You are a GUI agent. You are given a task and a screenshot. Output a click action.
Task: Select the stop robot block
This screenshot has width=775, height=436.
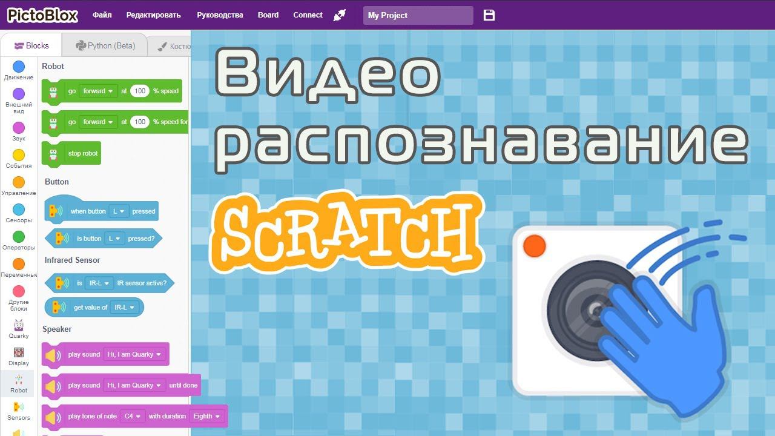pos(71,154)
